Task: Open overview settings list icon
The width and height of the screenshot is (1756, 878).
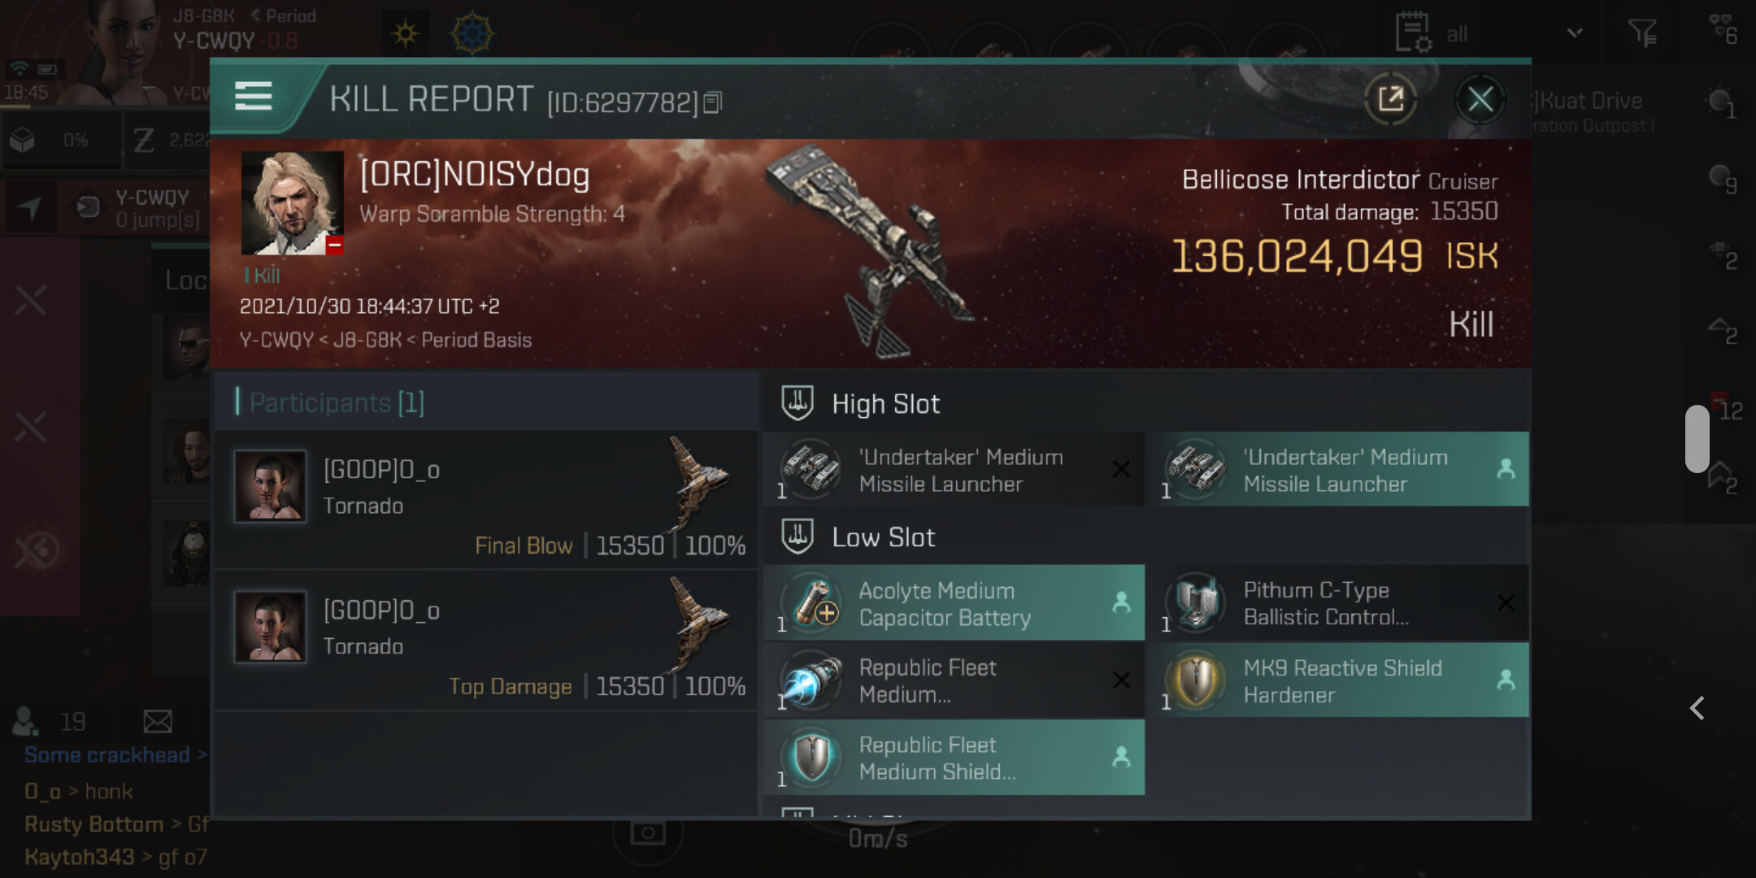Action: tap(1413, 33)
